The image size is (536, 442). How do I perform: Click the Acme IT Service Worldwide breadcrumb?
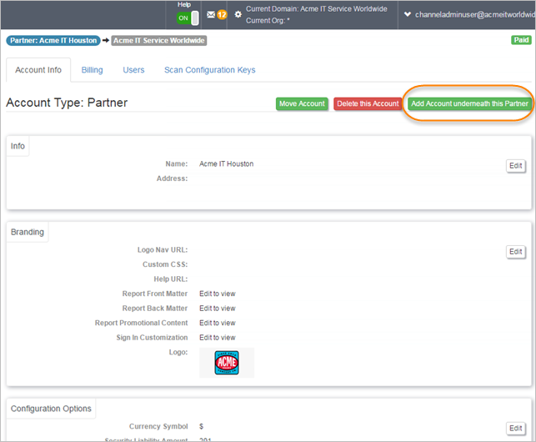tap(159, 40)
